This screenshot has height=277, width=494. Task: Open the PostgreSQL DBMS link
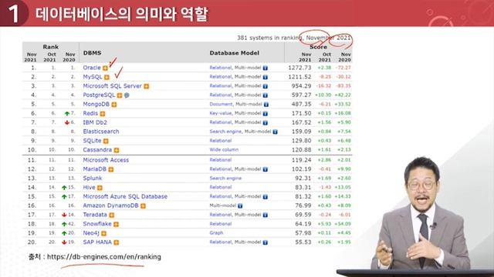(99, 95)
